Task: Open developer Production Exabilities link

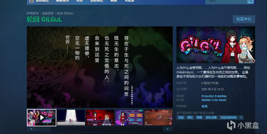Action: pos(214,96)
